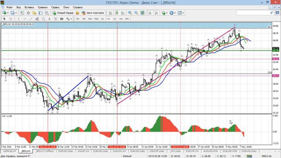
Task: Open the templates icon
Action: (x=180, y=13)
